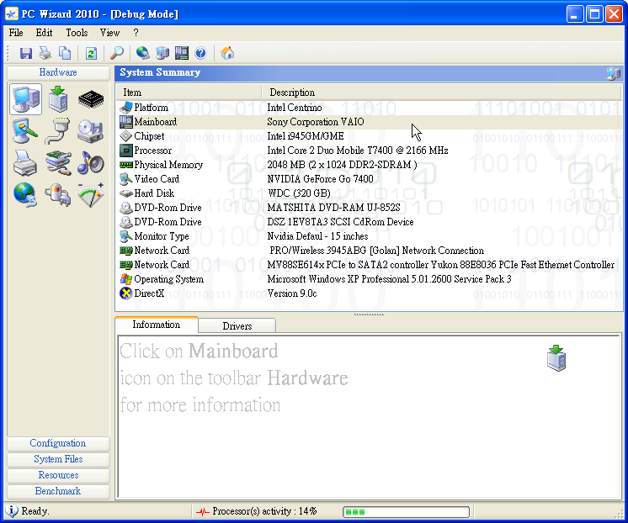Screen dimensions: 628x523
Task: Select the Chipset row
Action: click(370, 136)
